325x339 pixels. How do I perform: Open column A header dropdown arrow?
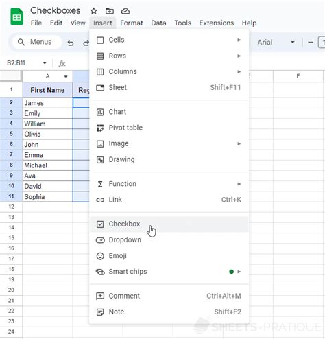click(66, 76)
